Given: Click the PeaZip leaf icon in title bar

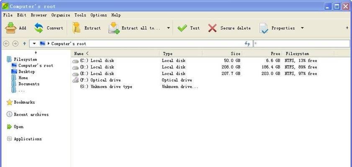Looking at the screenshot, I should point(5,6).
